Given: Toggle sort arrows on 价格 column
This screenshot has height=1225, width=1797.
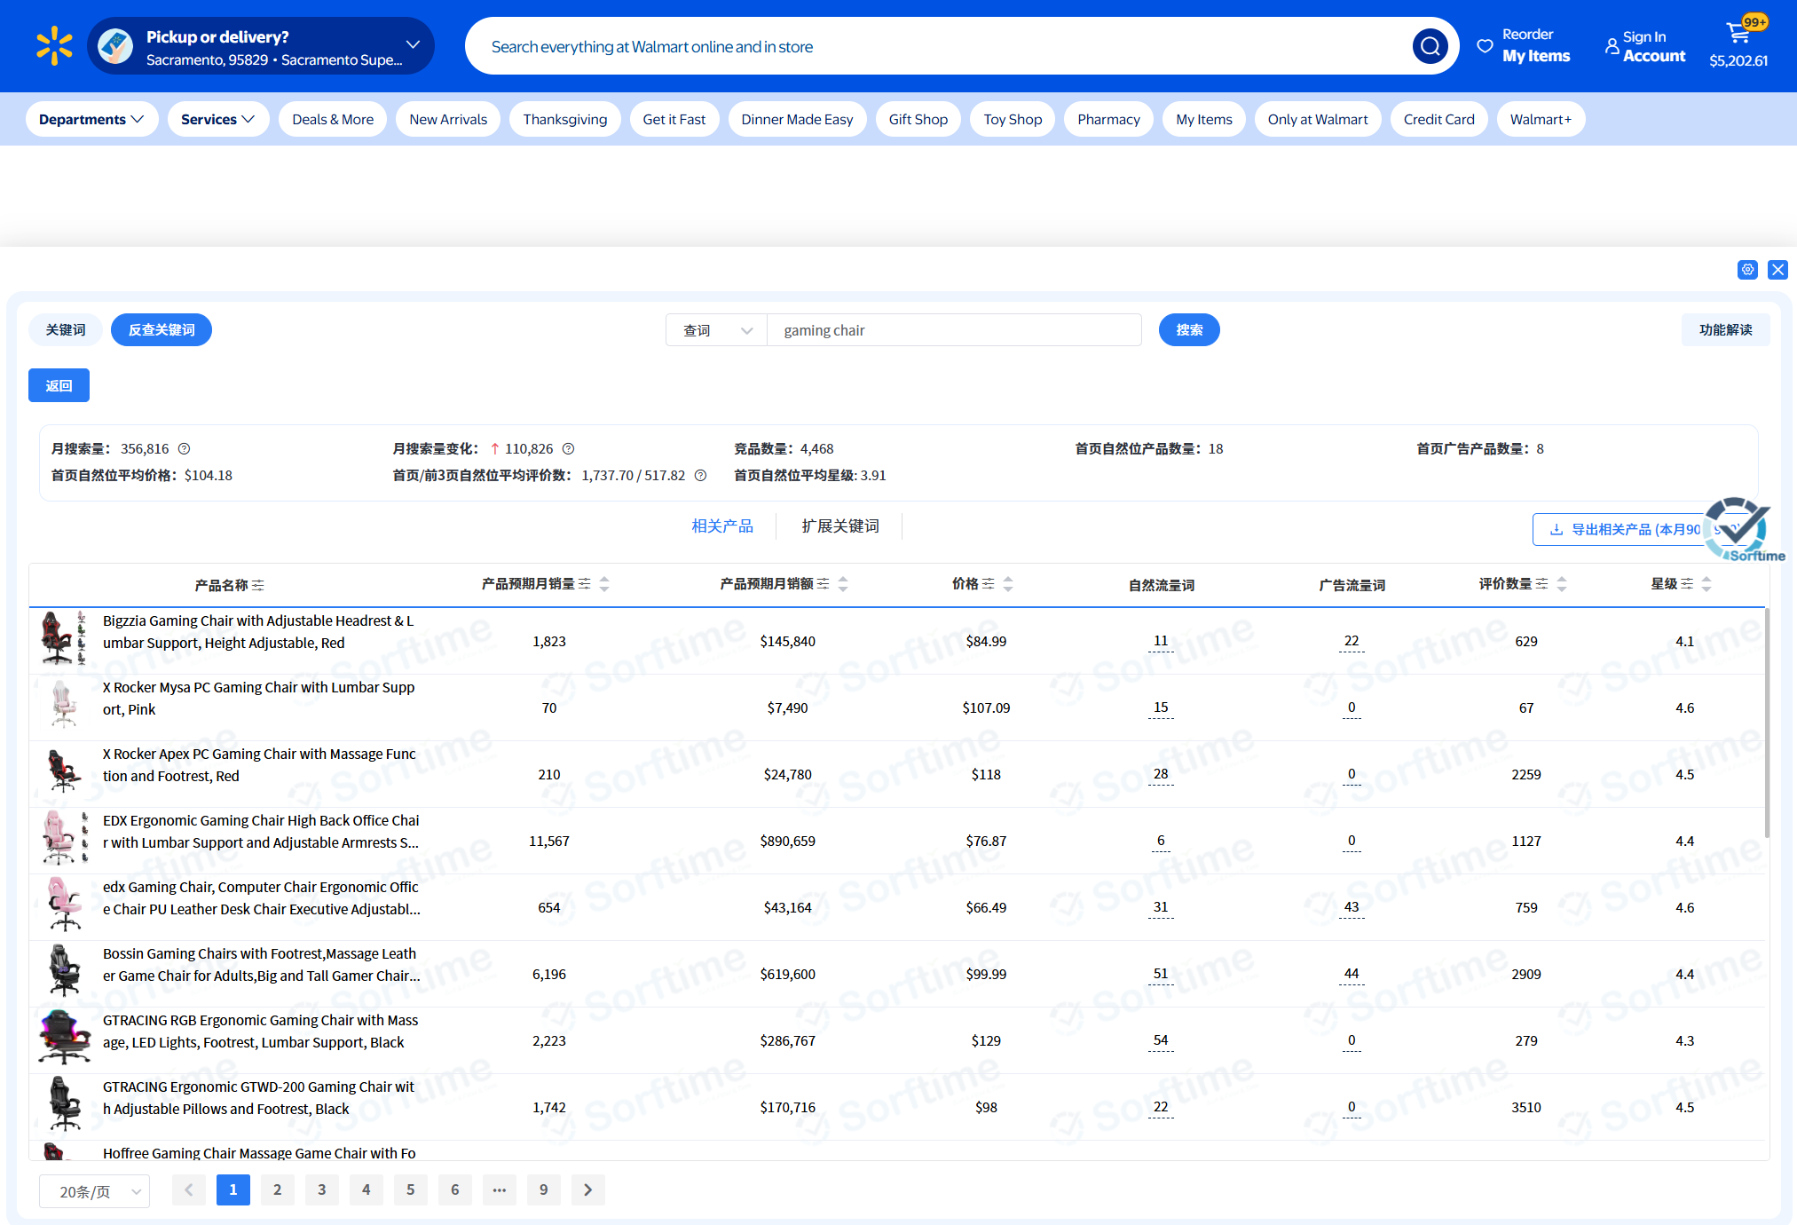Looking at the screenshot, I should pyautogui.click(x=1008, y=584).
